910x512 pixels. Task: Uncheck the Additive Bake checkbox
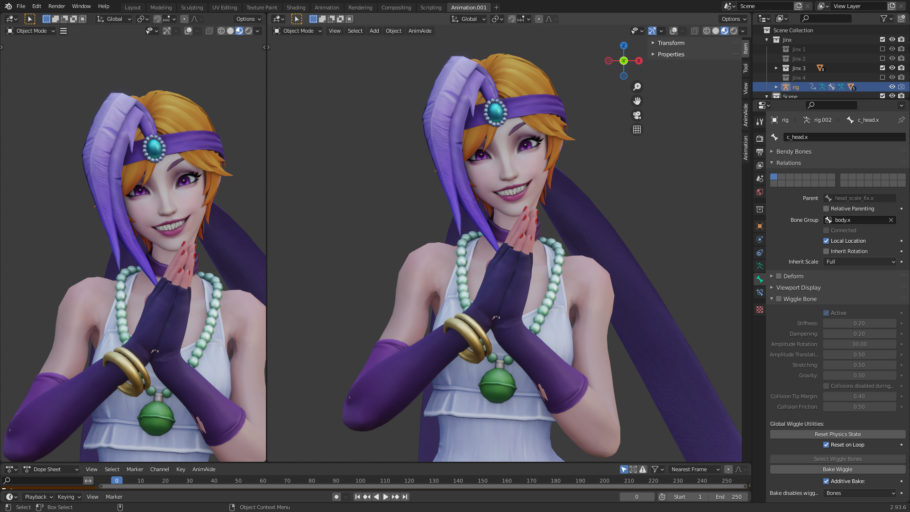(826, 481)
